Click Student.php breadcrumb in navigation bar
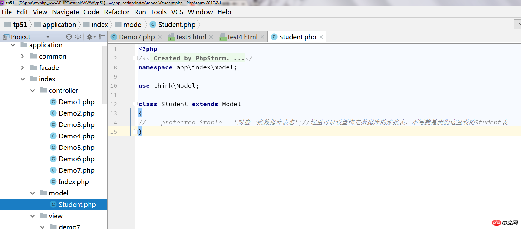The width and height of the screenshot is (521, 229). [x=173, y=24]
